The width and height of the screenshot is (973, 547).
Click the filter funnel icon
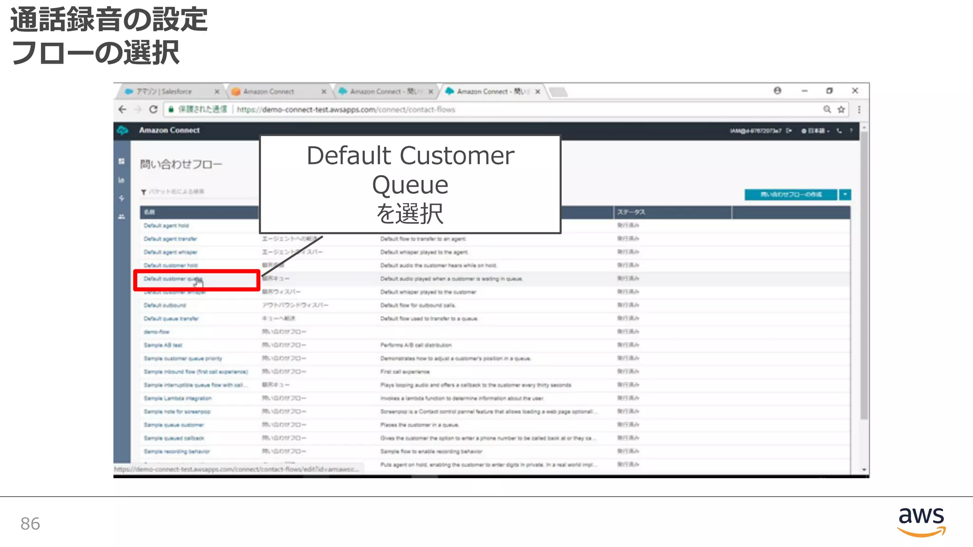pos(143,192)
